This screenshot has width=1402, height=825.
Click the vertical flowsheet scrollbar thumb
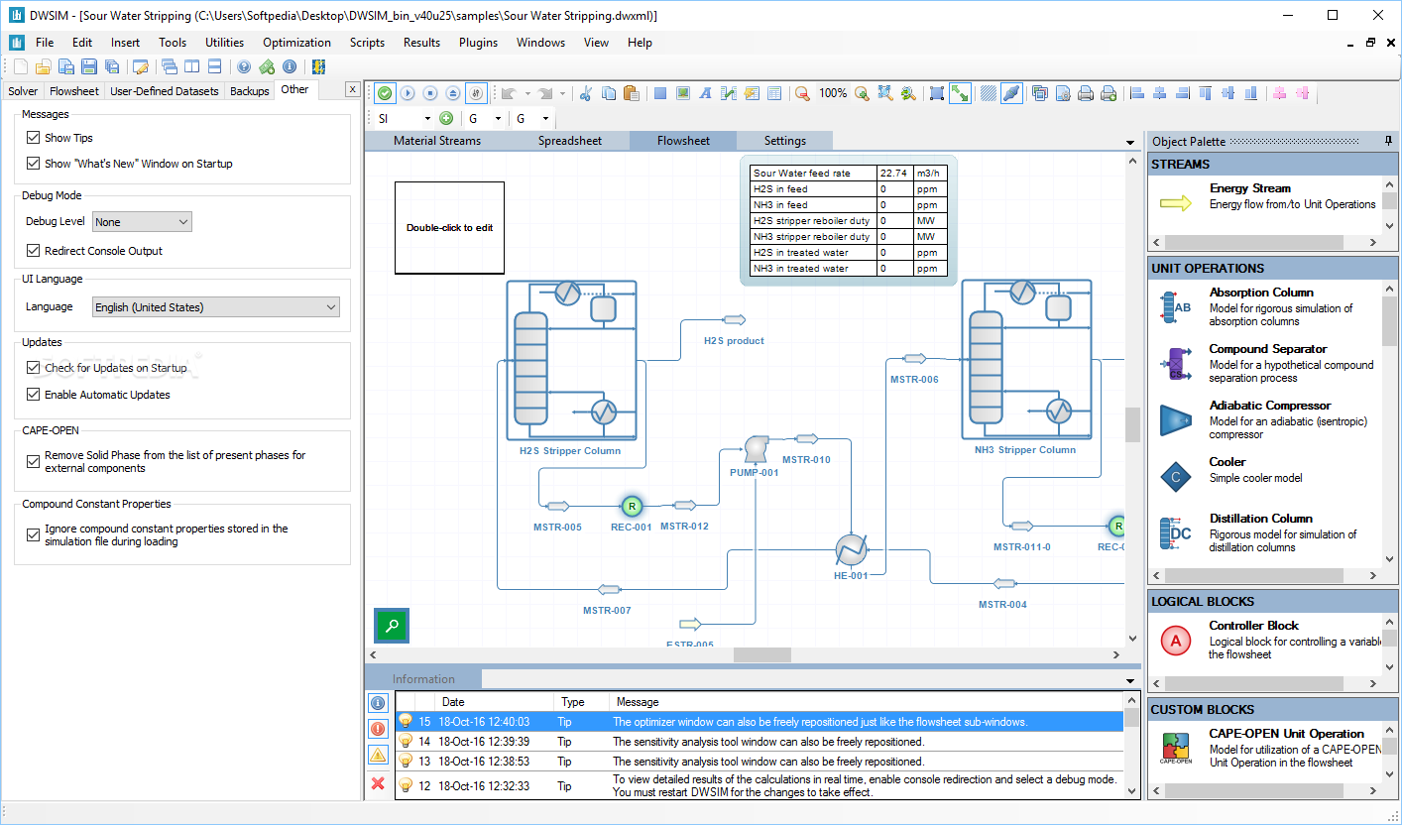coord(1132,424)
